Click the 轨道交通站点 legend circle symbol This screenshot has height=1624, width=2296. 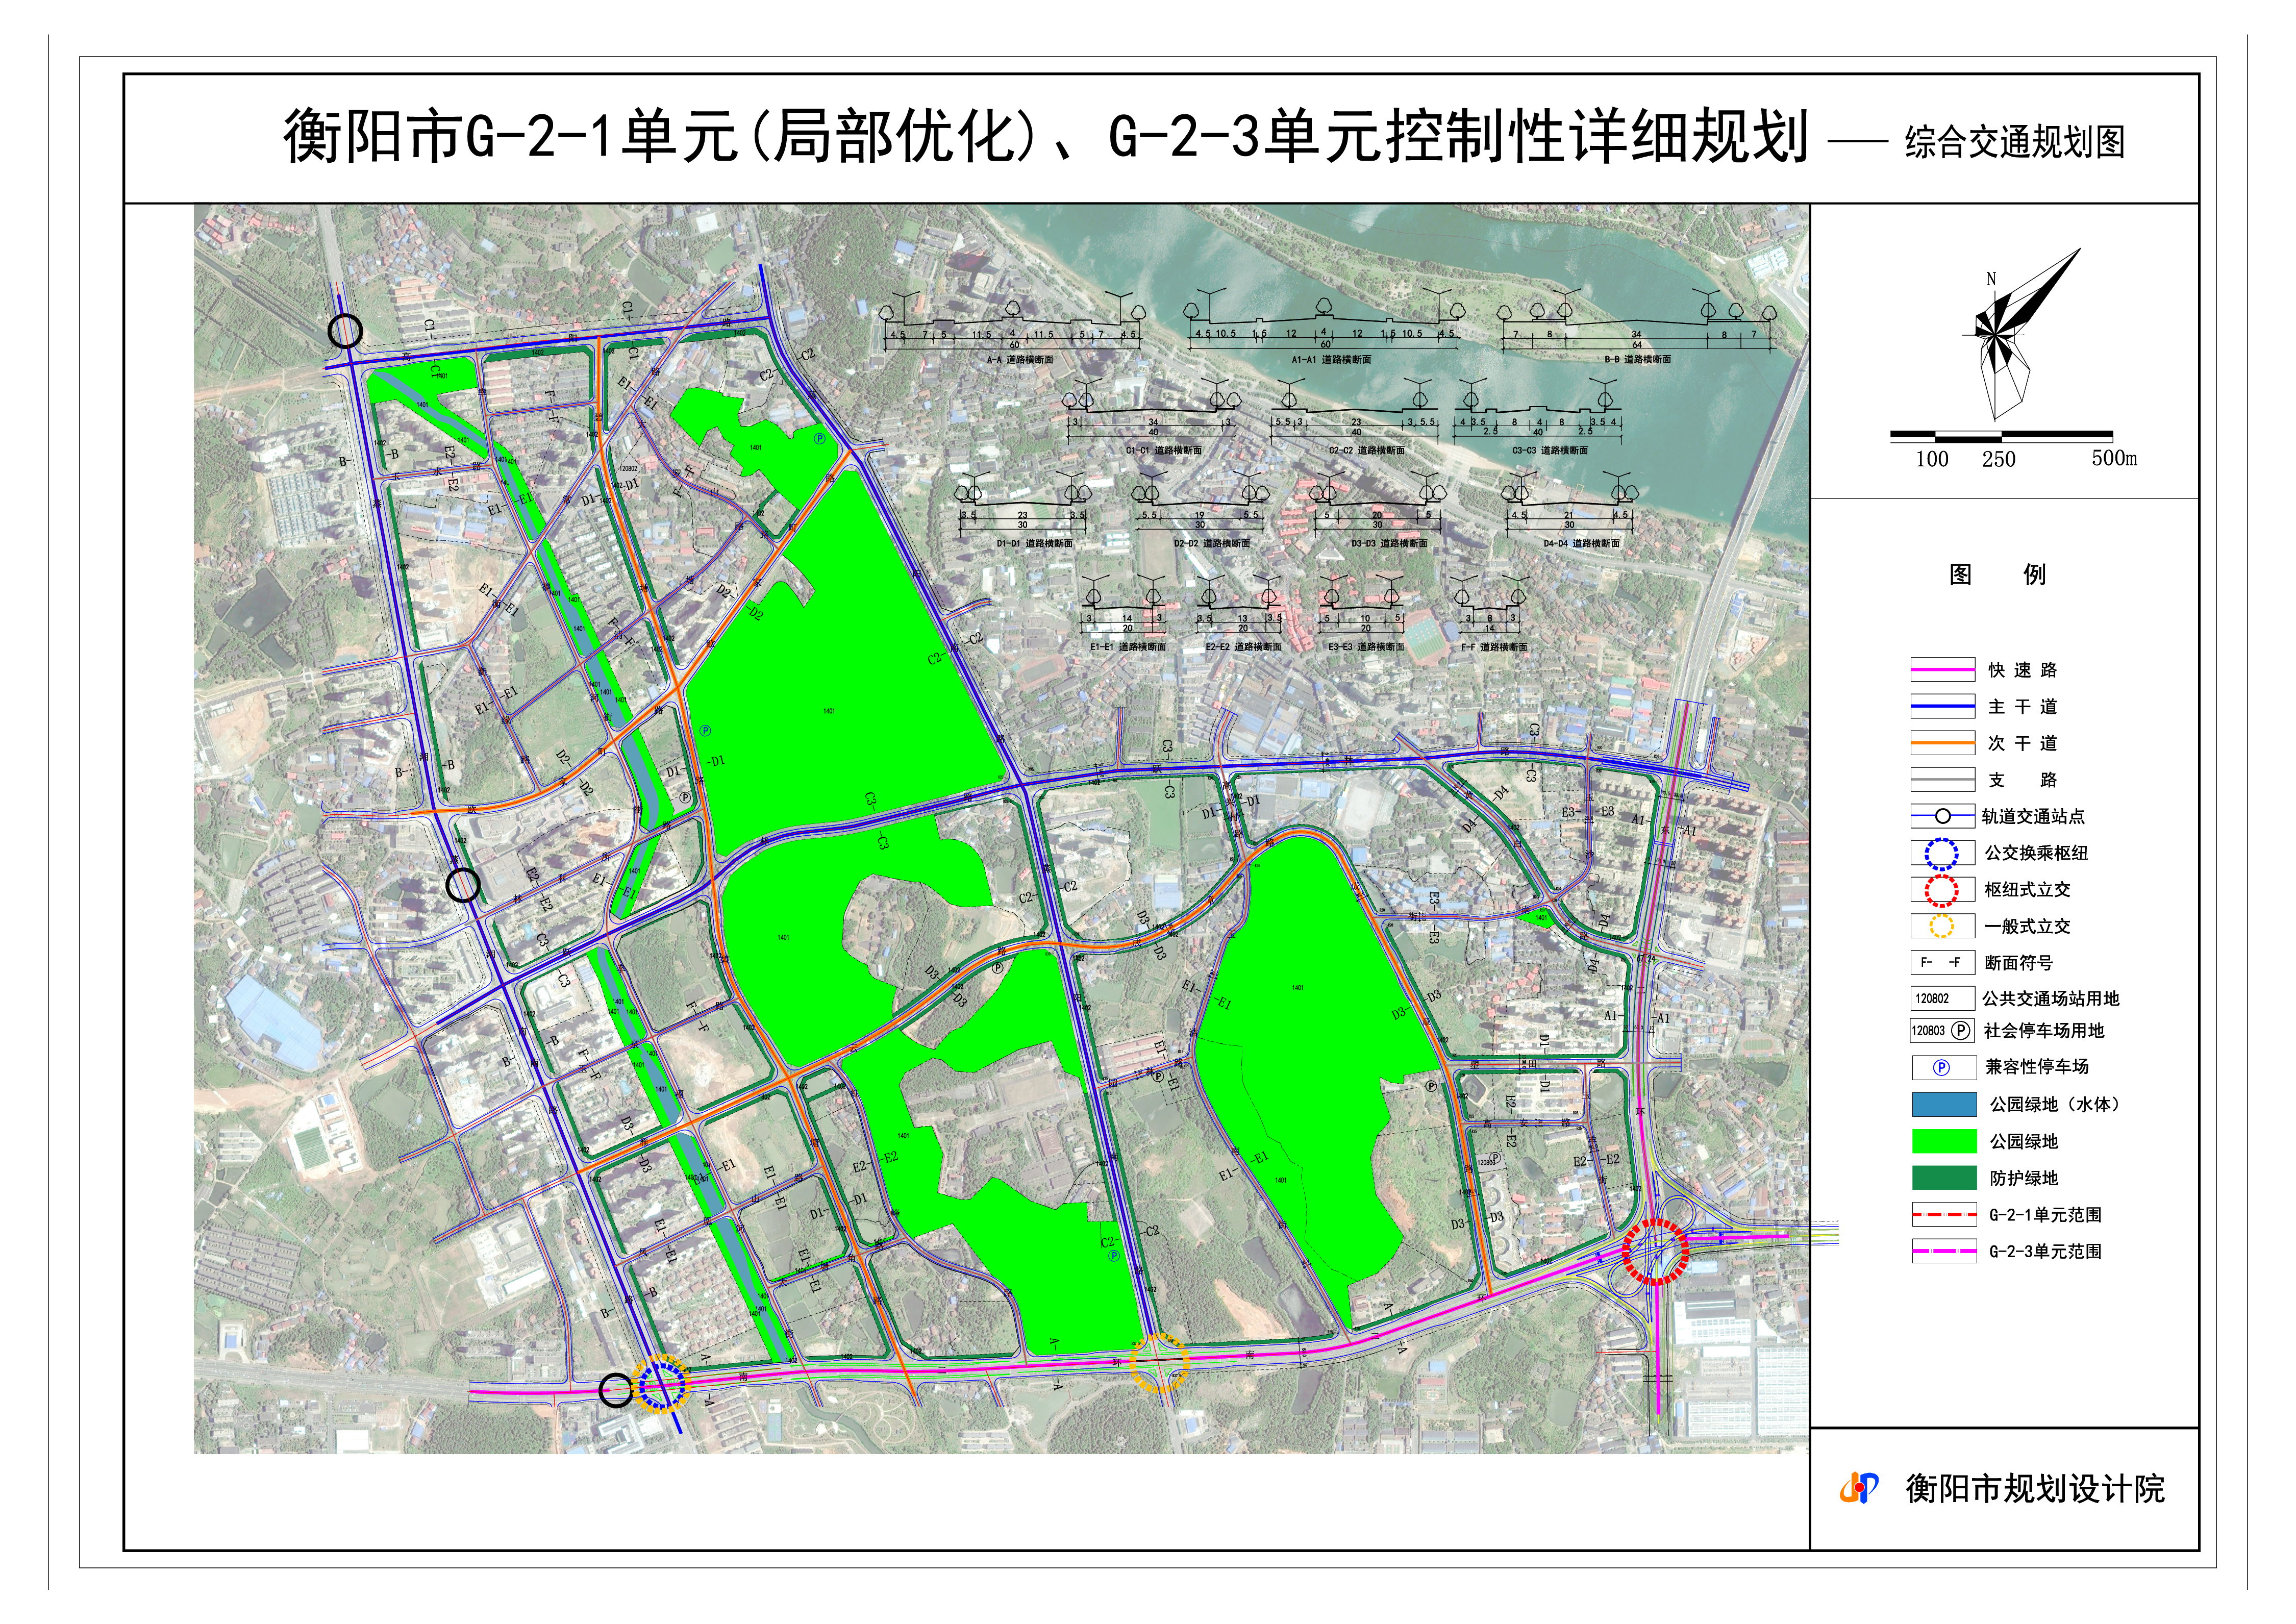pos(1942,816)
